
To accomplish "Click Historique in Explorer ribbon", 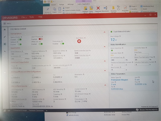I will pyautogui.click(x=134, y=12).
